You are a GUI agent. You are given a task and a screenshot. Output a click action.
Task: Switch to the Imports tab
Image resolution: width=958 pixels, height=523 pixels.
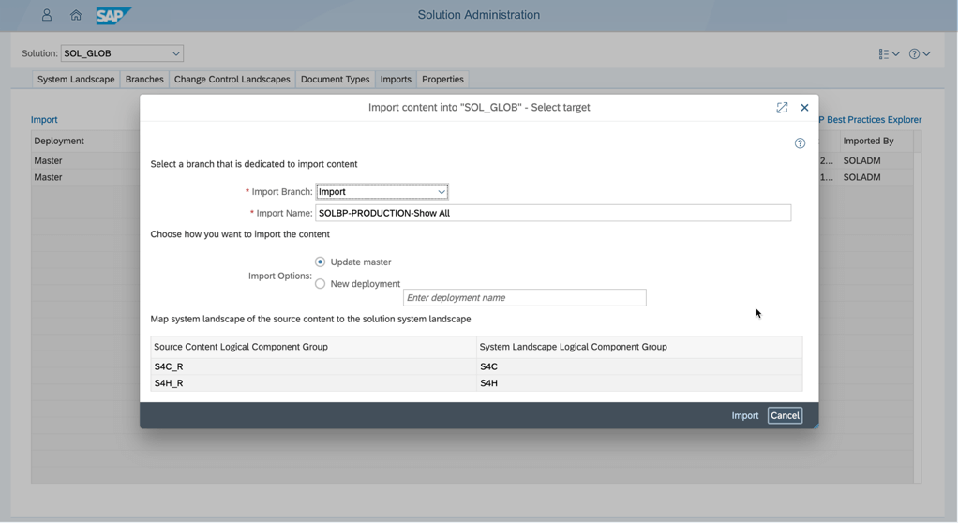[x=396, y=80]
